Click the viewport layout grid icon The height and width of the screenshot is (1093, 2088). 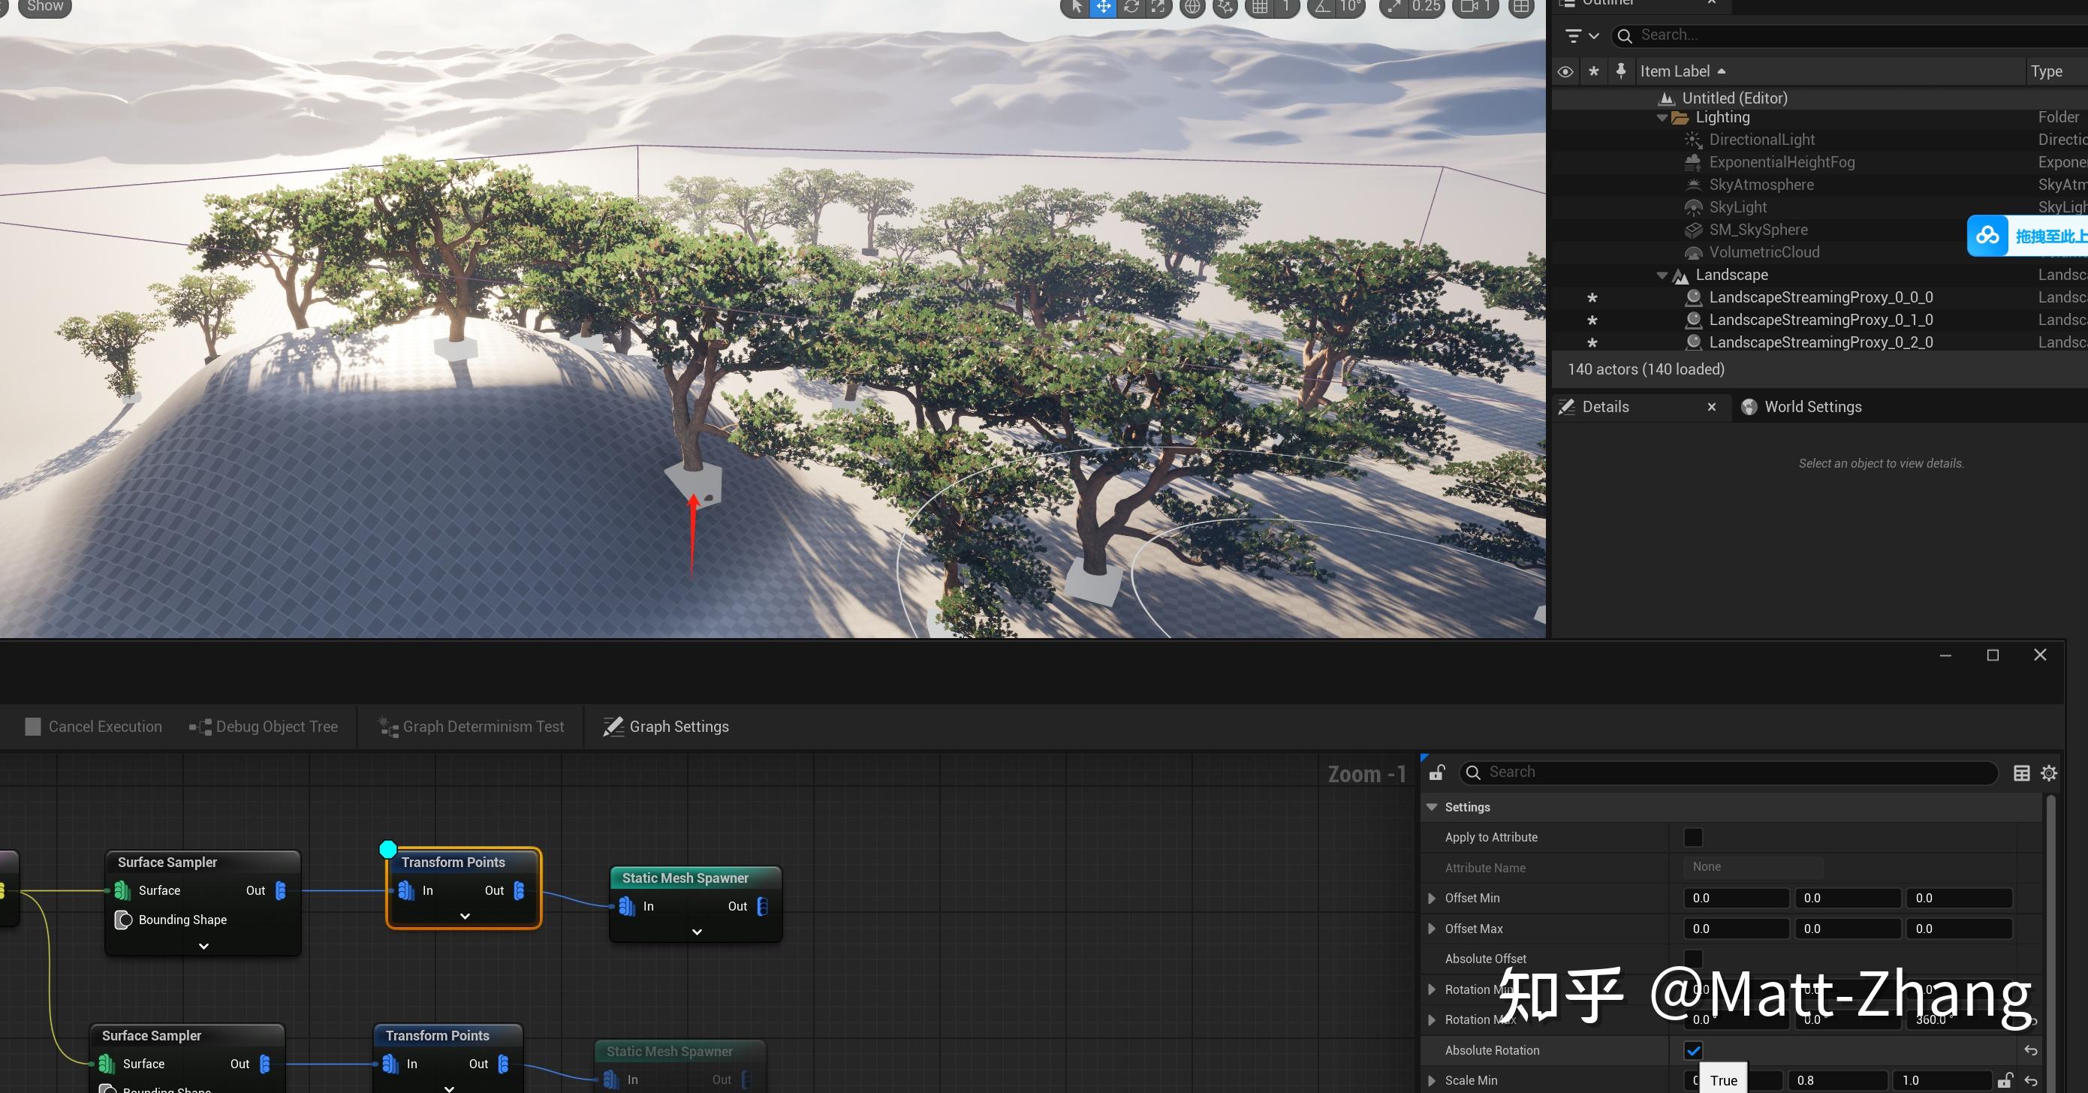tap(1521, 8)
